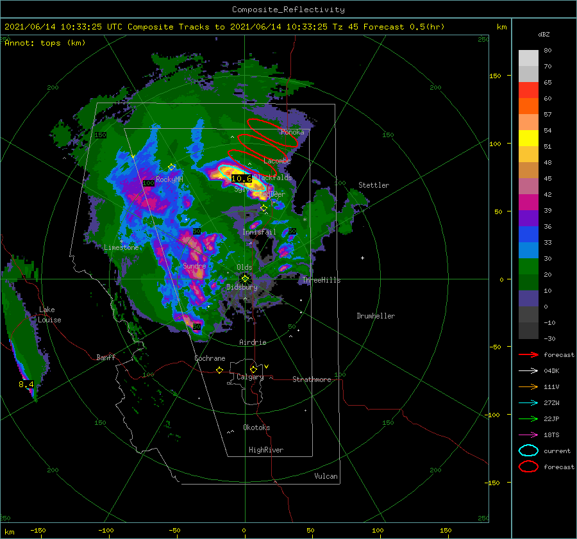Click the Cochrane city label
577x539 pixels.
[x=210, y=358]
